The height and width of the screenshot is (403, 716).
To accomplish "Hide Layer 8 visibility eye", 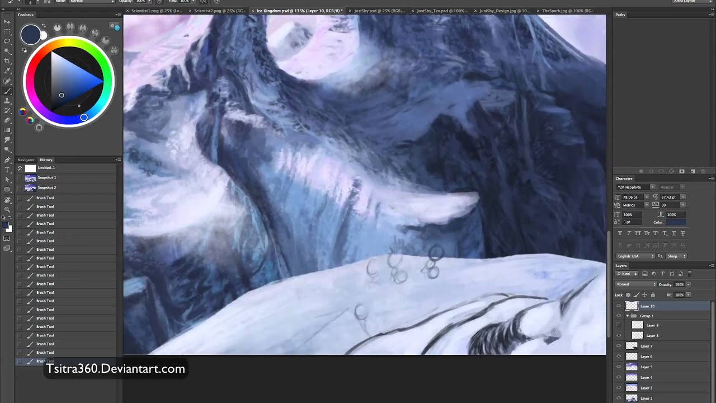I will point(619,336).
